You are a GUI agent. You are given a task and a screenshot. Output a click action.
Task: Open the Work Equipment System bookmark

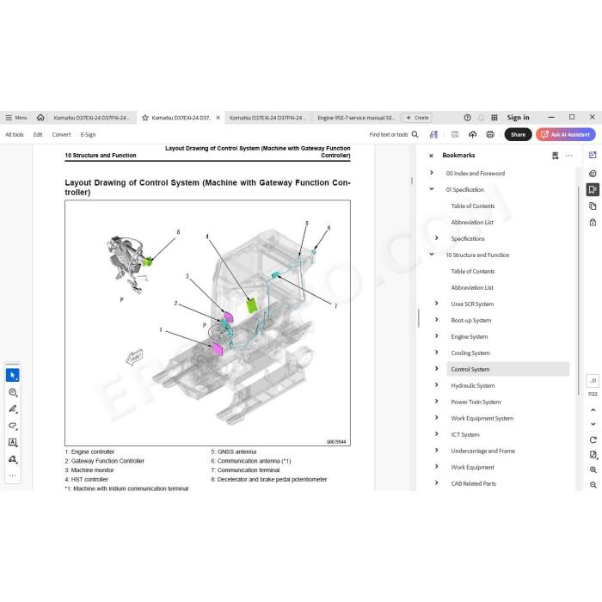[482, 418]
